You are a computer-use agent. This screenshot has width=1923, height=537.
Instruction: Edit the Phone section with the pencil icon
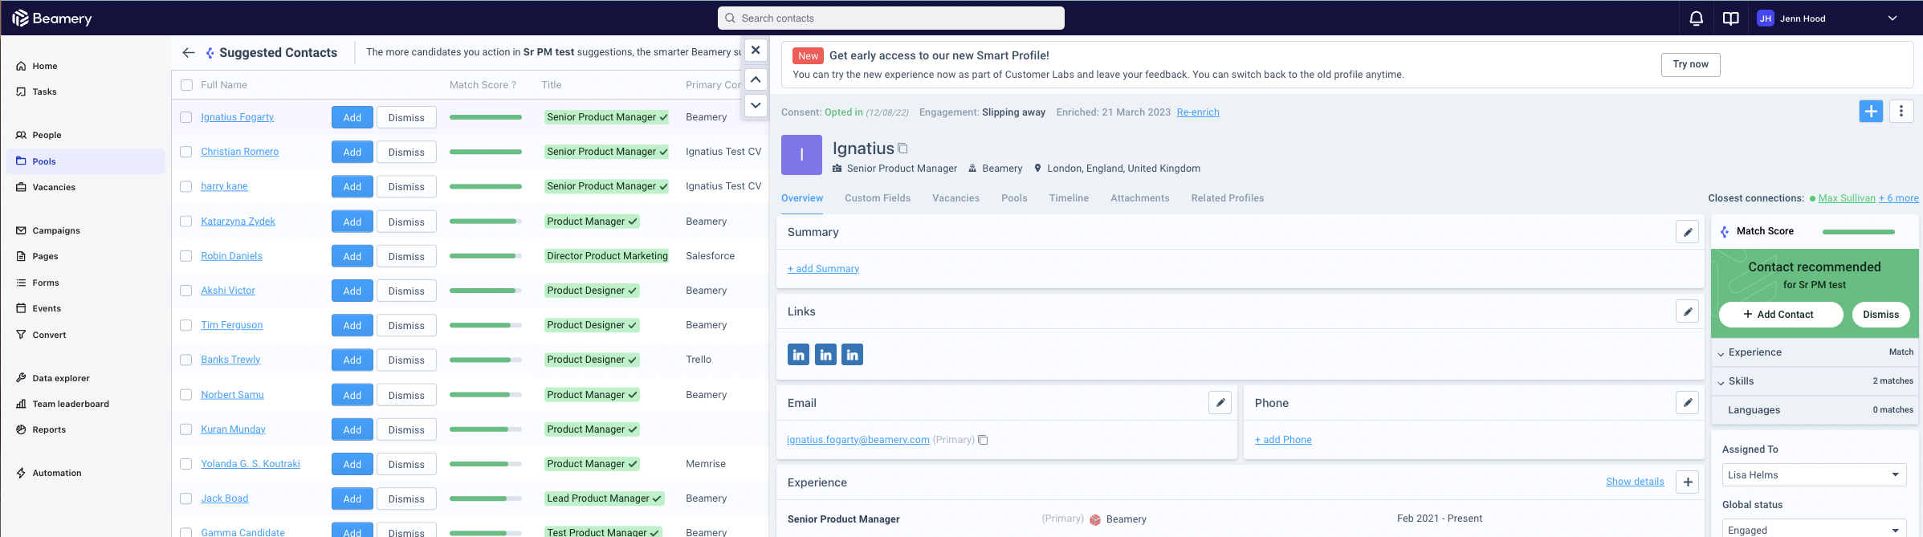[1687, 403]
